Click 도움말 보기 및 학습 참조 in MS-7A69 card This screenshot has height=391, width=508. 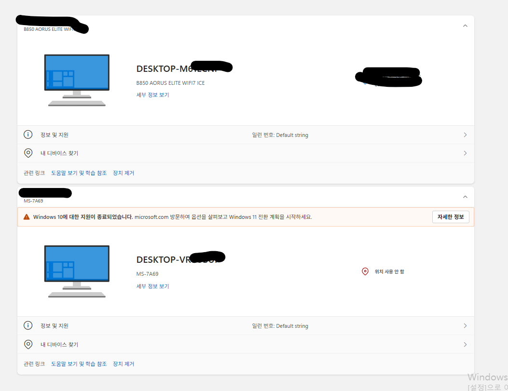pos(79,364)
